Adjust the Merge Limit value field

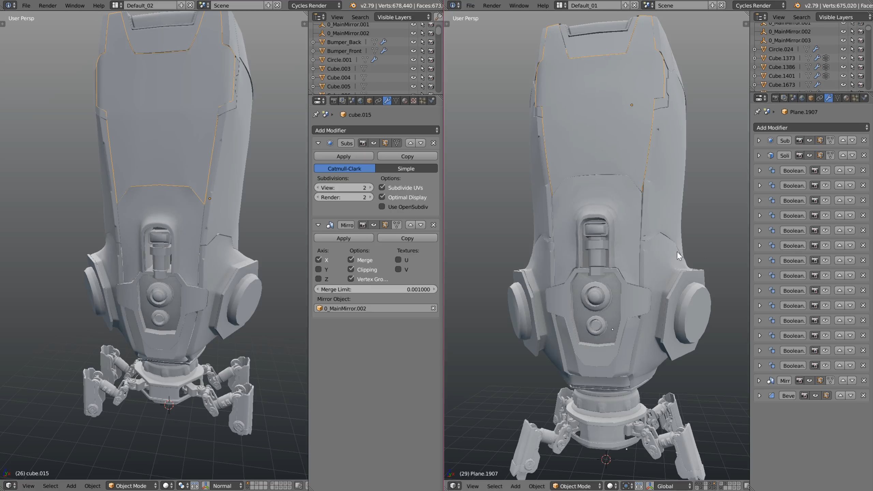(x=375, y=289)
